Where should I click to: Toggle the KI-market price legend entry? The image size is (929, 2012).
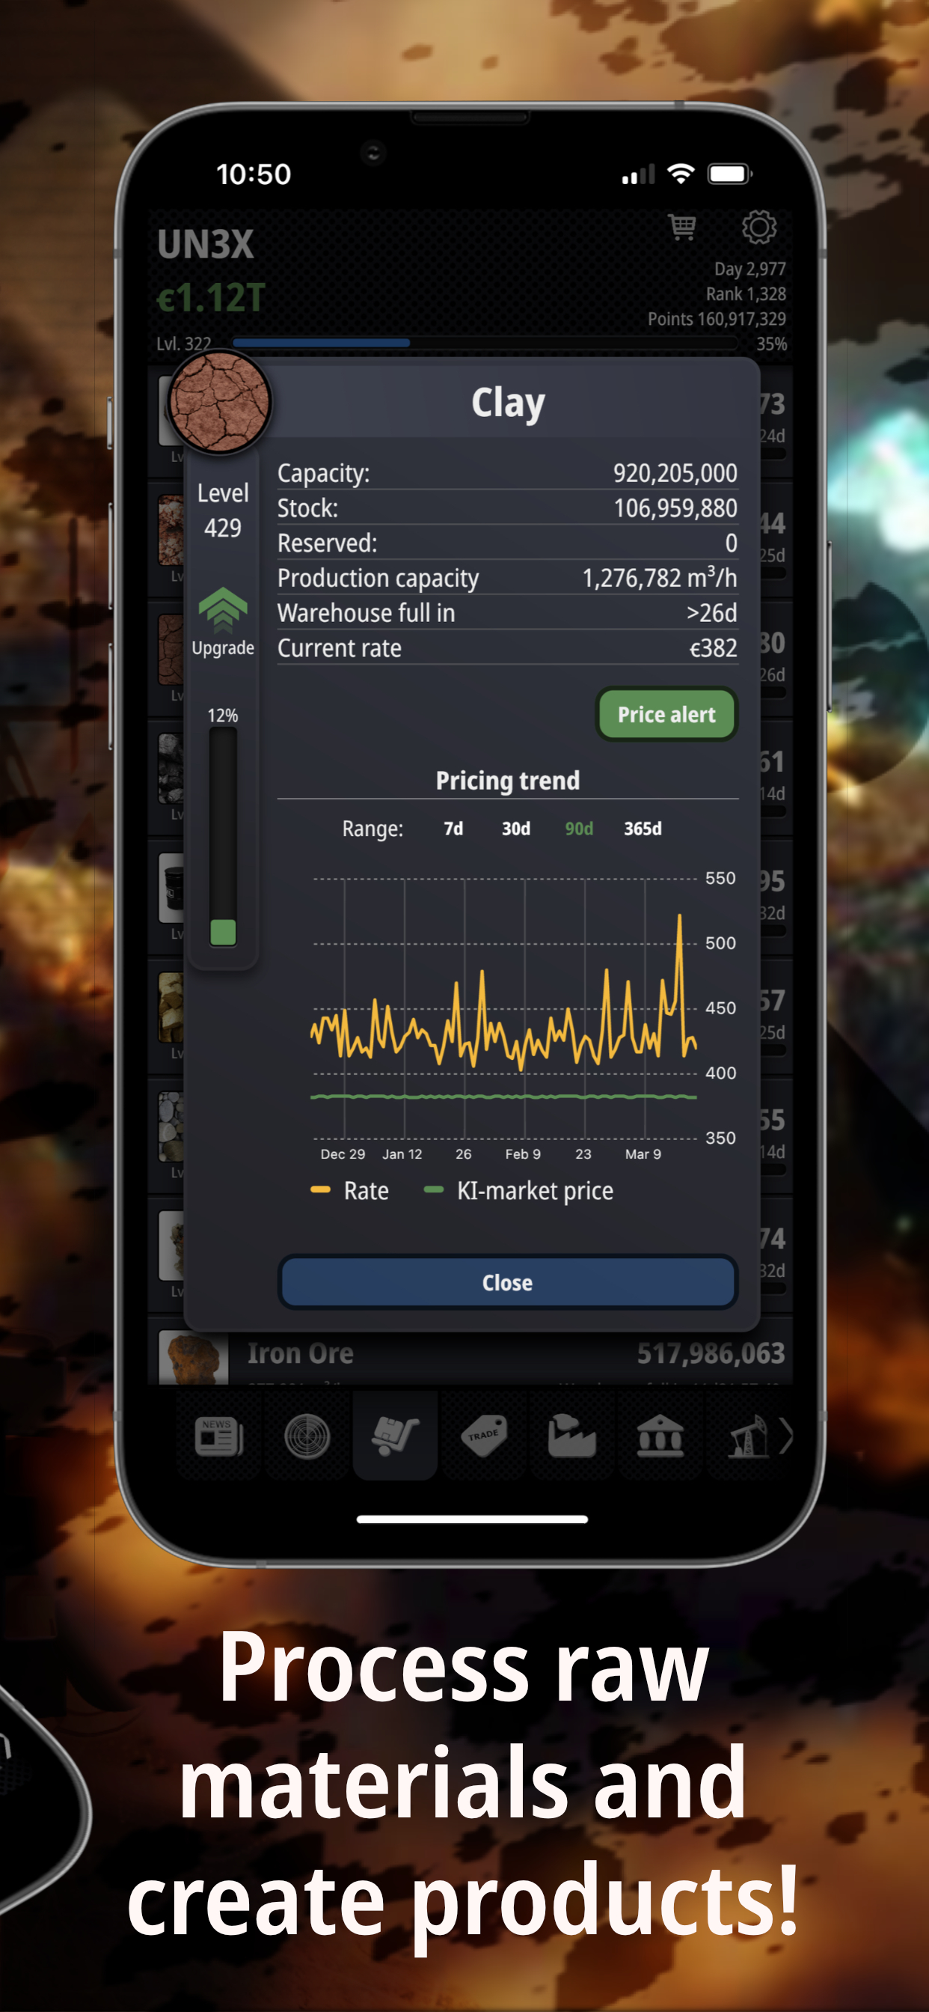(x=518, y=1190)
